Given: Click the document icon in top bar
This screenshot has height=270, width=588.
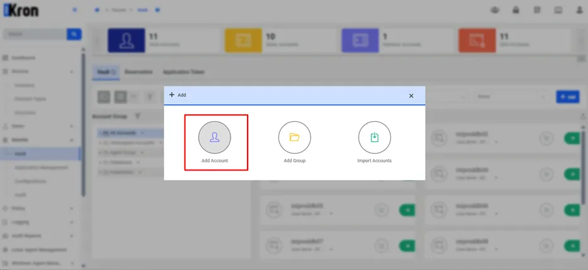Looking at the screenshot, I should 537,11.
